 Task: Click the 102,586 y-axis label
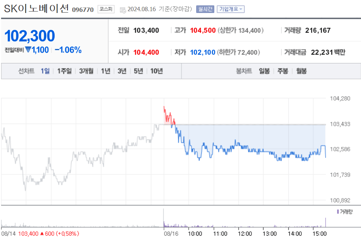tap(340, 149)
